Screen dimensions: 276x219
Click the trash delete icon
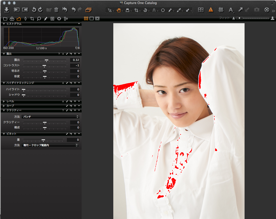pos(56,10)
